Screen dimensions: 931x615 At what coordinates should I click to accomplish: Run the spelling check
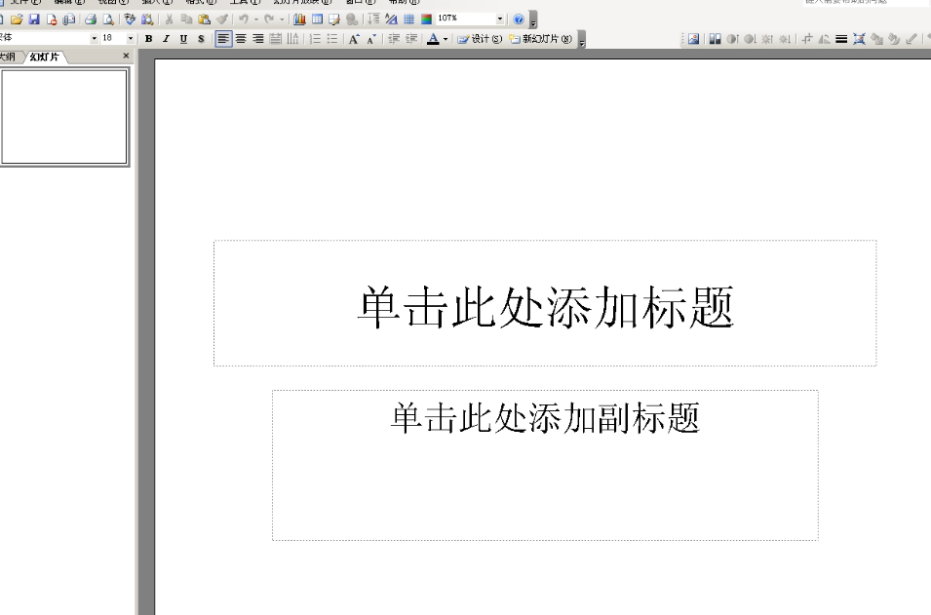click(130, 19)
